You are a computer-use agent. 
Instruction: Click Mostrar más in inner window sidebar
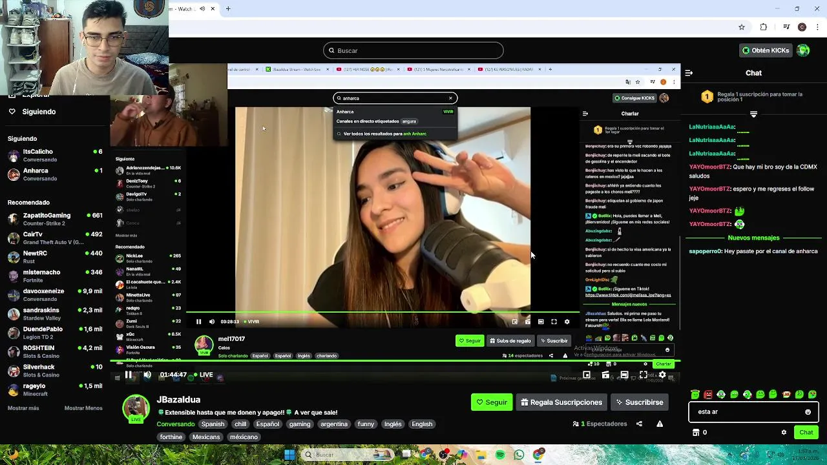[x=126, y=236]
